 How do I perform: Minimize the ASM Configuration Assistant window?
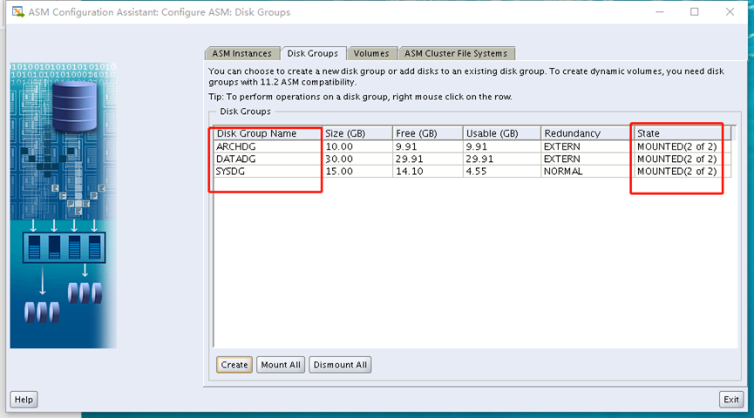pyautogui.click(x=660, y=11)
